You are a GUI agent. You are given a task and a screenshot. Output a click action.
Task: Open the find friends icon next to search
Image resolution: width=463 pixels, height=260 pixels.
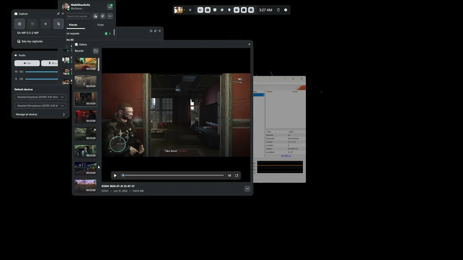point(95,16)
